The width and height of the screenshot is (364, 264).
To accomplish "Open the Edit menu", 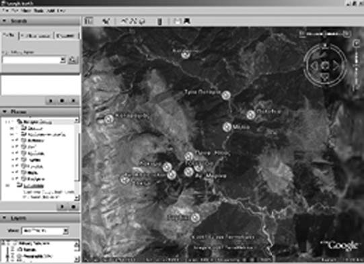I will coord(15,11).
